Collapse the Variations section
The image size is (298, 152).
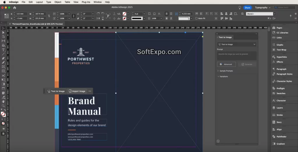pos(223,77)
